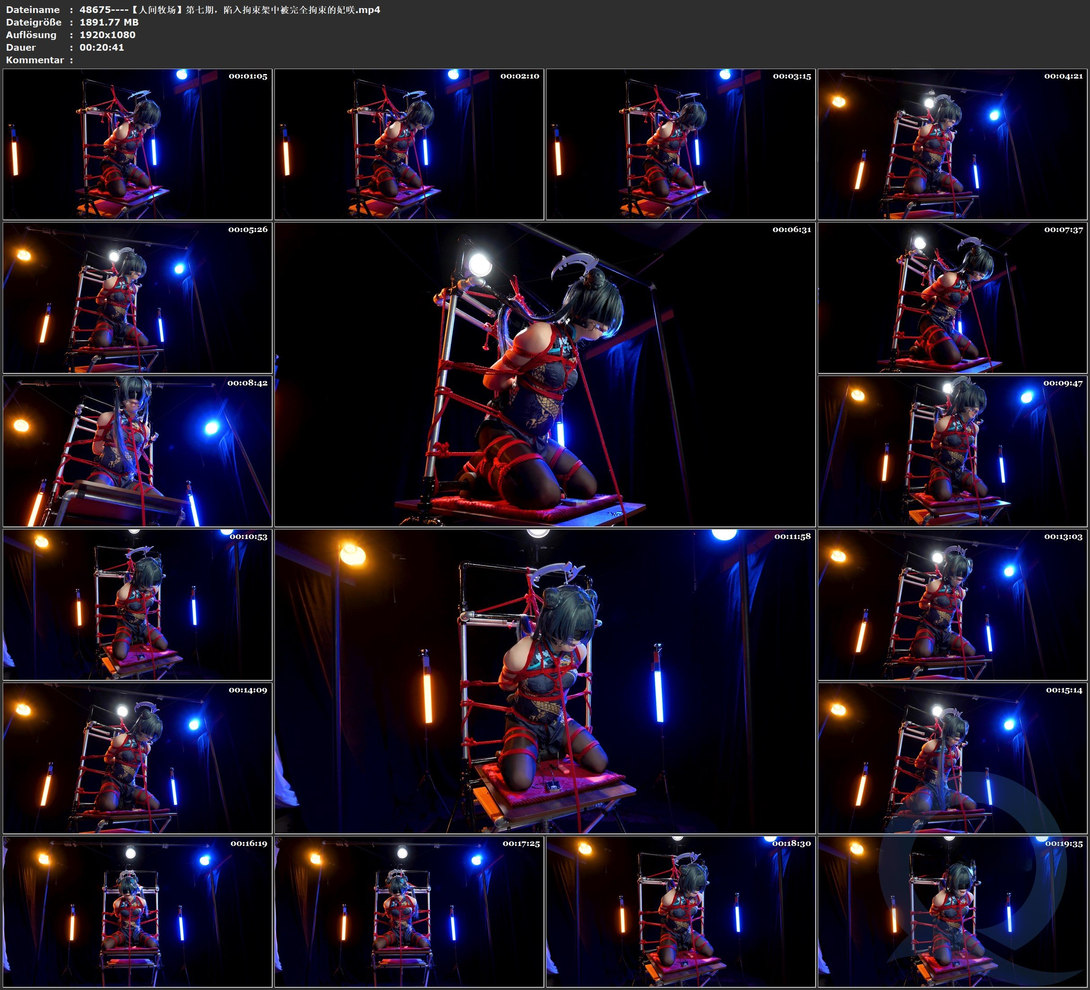Click the thumbnail timestamped 00:01:05
This screenshot has width=1090, height=990.
(x=137, y=145)
